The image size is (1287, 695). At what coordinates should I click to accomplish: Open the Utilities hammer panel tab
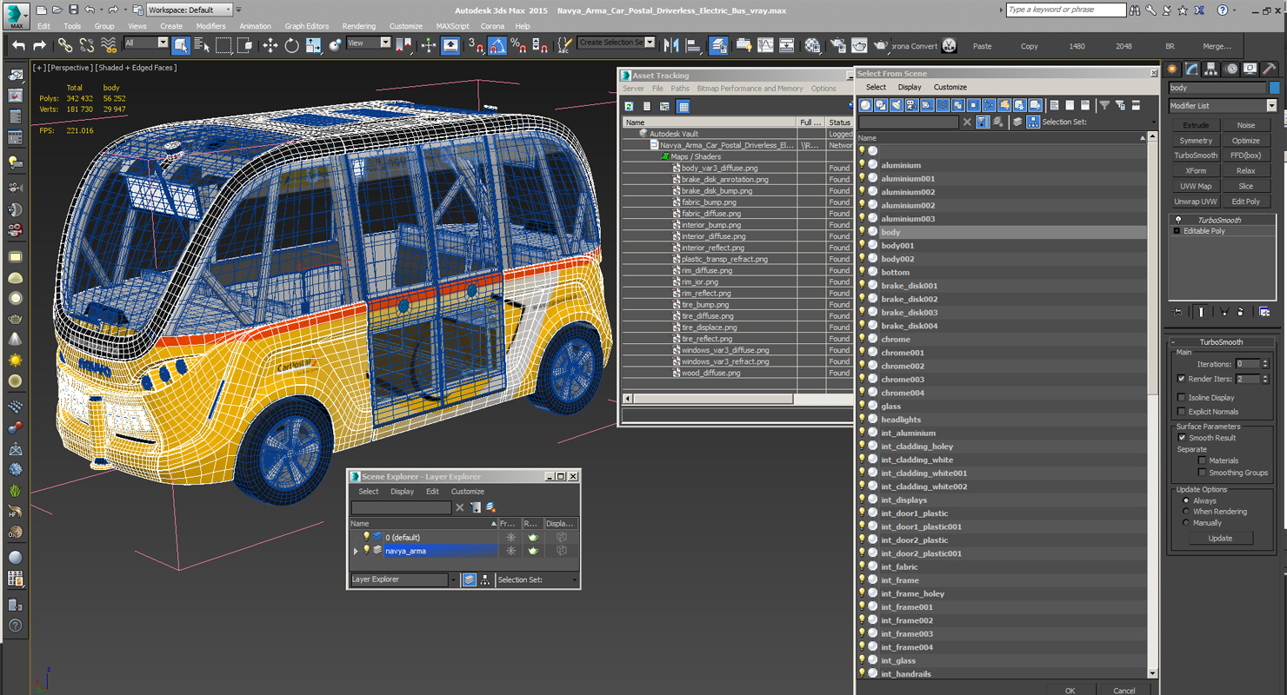(x=1270, y=69)
